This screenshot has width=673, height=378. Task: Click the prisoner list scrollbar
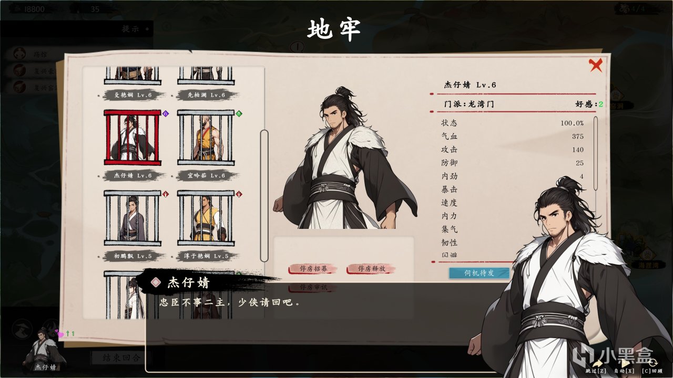coord(264,196)
